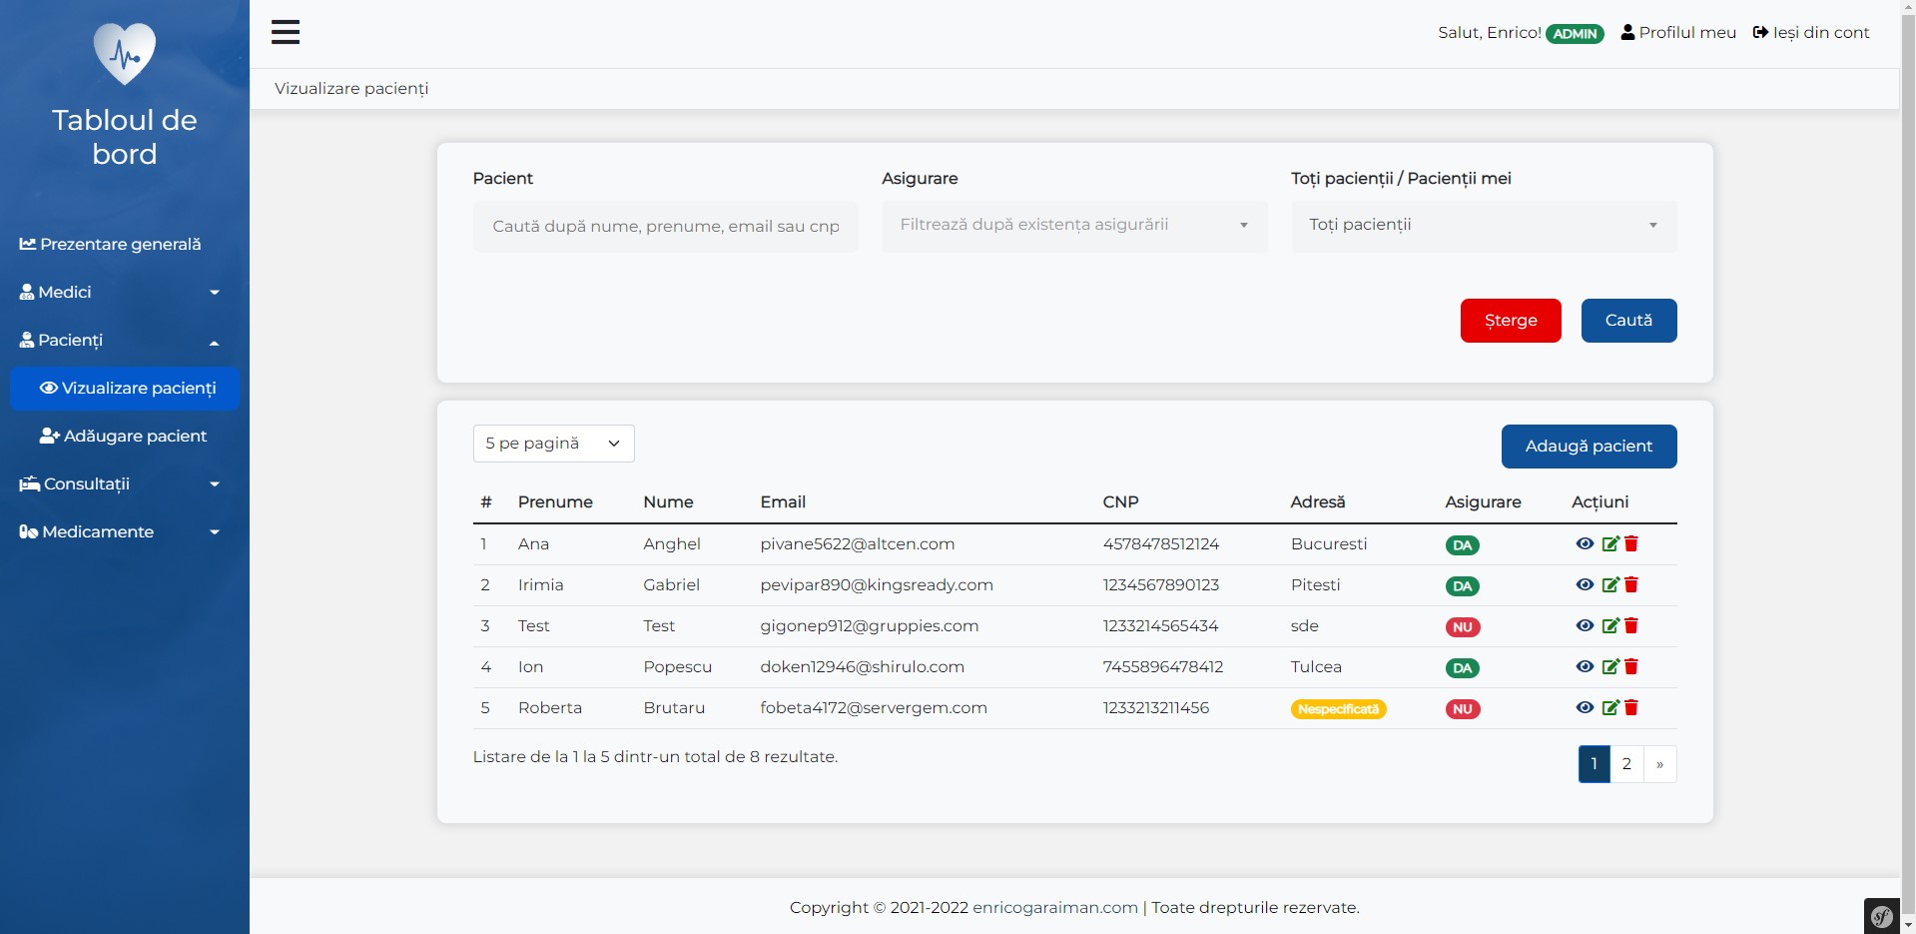Click the Ieși din cont logout icon
Screen dimensions: 1916x934
tap(1760, 32)
